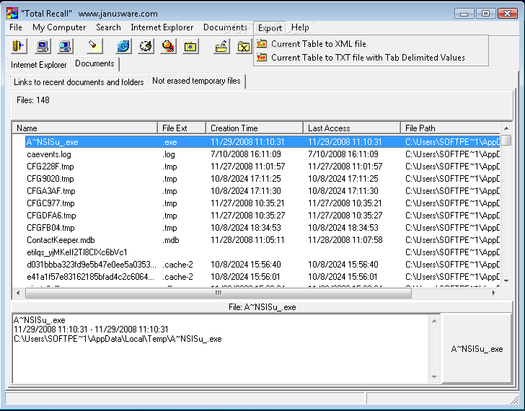Click the details pane scroll down arrow
The width and height of the screenshot is (525, 411).
pos(434,377)
